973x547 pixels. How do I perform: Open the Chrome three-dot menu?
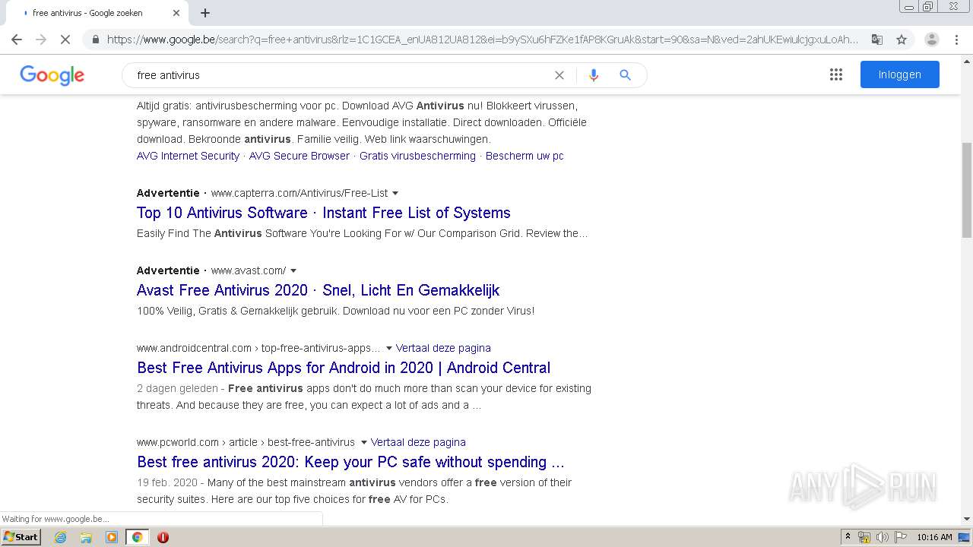[x=956, y=40]
